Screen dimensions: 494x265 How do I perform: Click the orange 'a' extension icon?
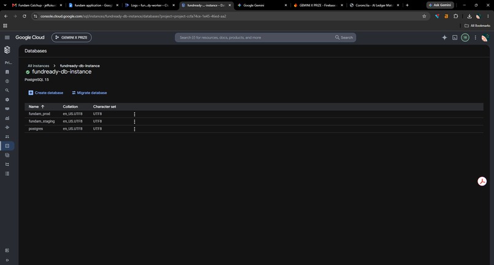tap(446, 16)
